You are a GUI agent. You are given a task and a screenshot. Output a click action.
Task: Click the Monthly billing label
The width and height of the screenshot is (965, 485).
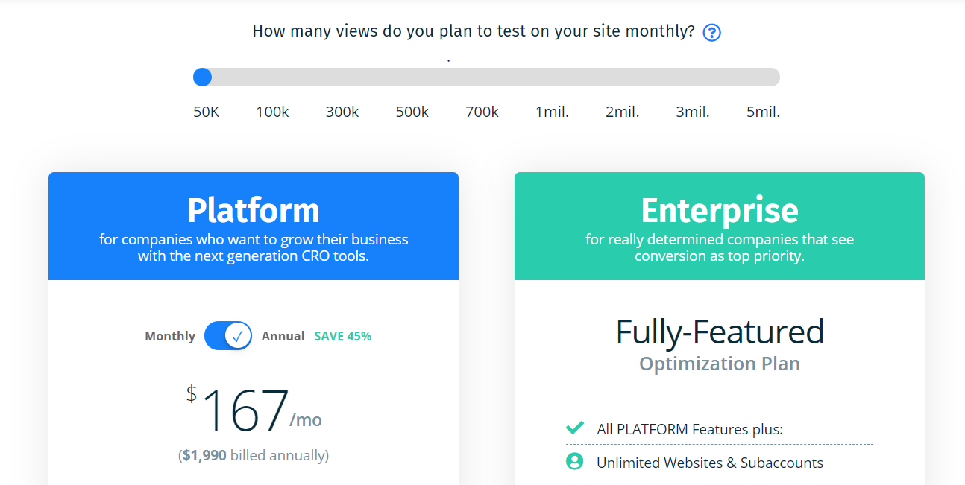coord(170,336)
